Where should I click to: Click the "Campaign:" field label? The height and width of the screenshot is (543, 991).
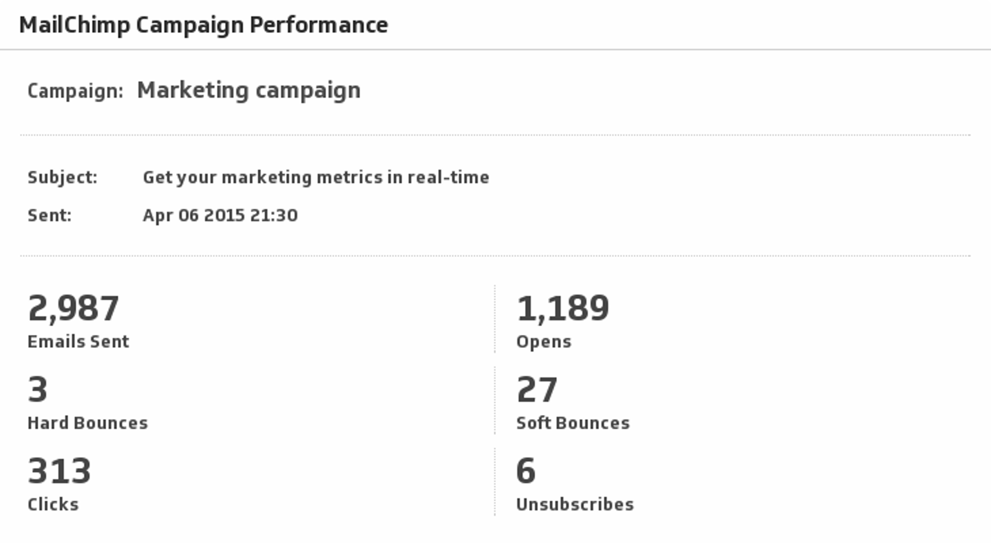pos(75,91)
